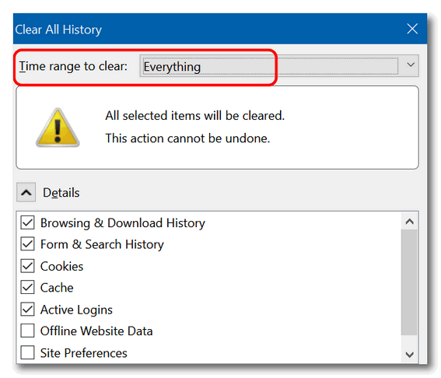Screen dimensions: 441x378
Task: Click the details list scrollbar thumb
Action: [409, 282]
